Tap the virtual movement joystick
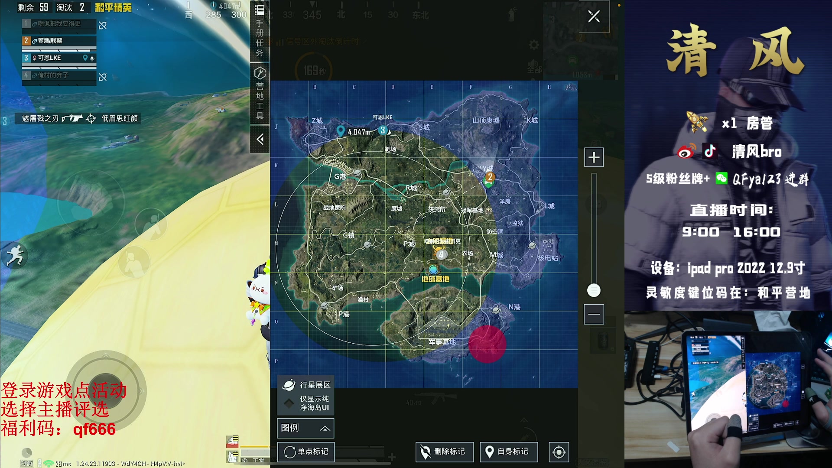Screen dimensions: 832x468 105,390
